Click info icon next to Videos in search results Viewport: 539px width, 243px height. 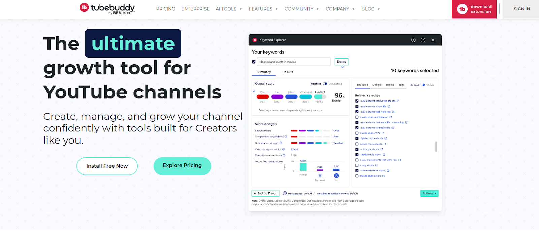[283, 149]
